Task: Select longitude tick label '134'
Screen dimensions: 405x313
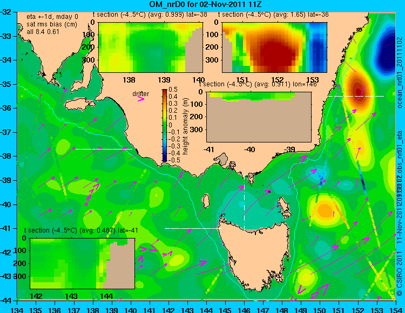Action: coord(17,310)
